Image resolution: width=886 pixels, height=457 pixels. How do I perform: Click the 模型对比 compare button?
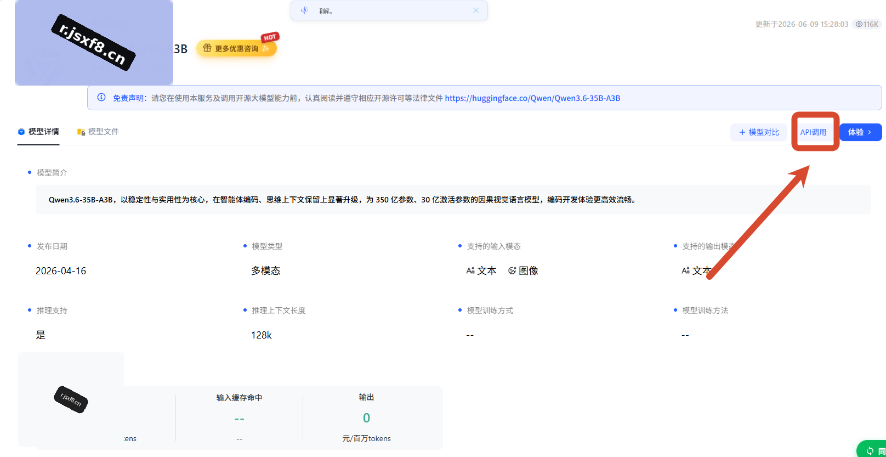pyautogui.click(x=758, y=132)
